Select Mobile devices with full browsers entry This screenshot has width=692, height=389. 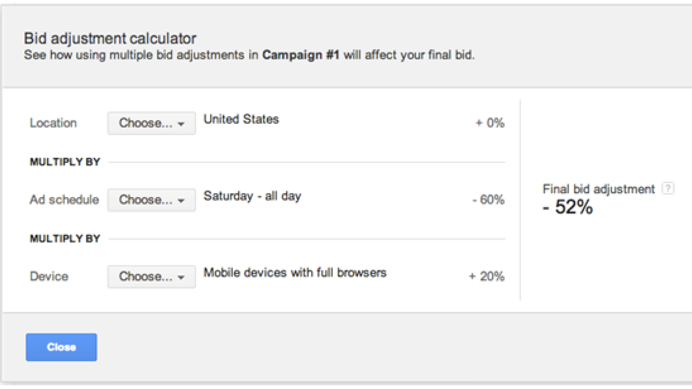[295, 273]
